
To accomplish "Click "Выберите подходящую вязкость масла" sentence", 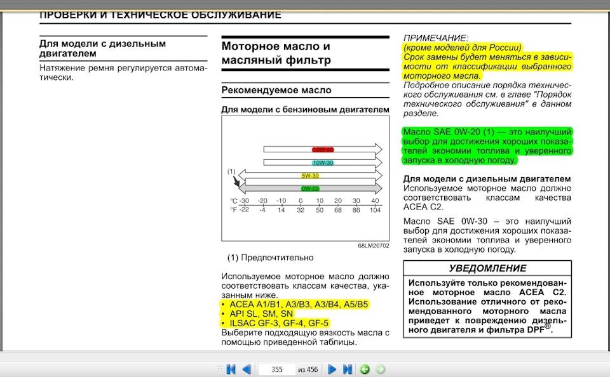I will click(306, 338).
